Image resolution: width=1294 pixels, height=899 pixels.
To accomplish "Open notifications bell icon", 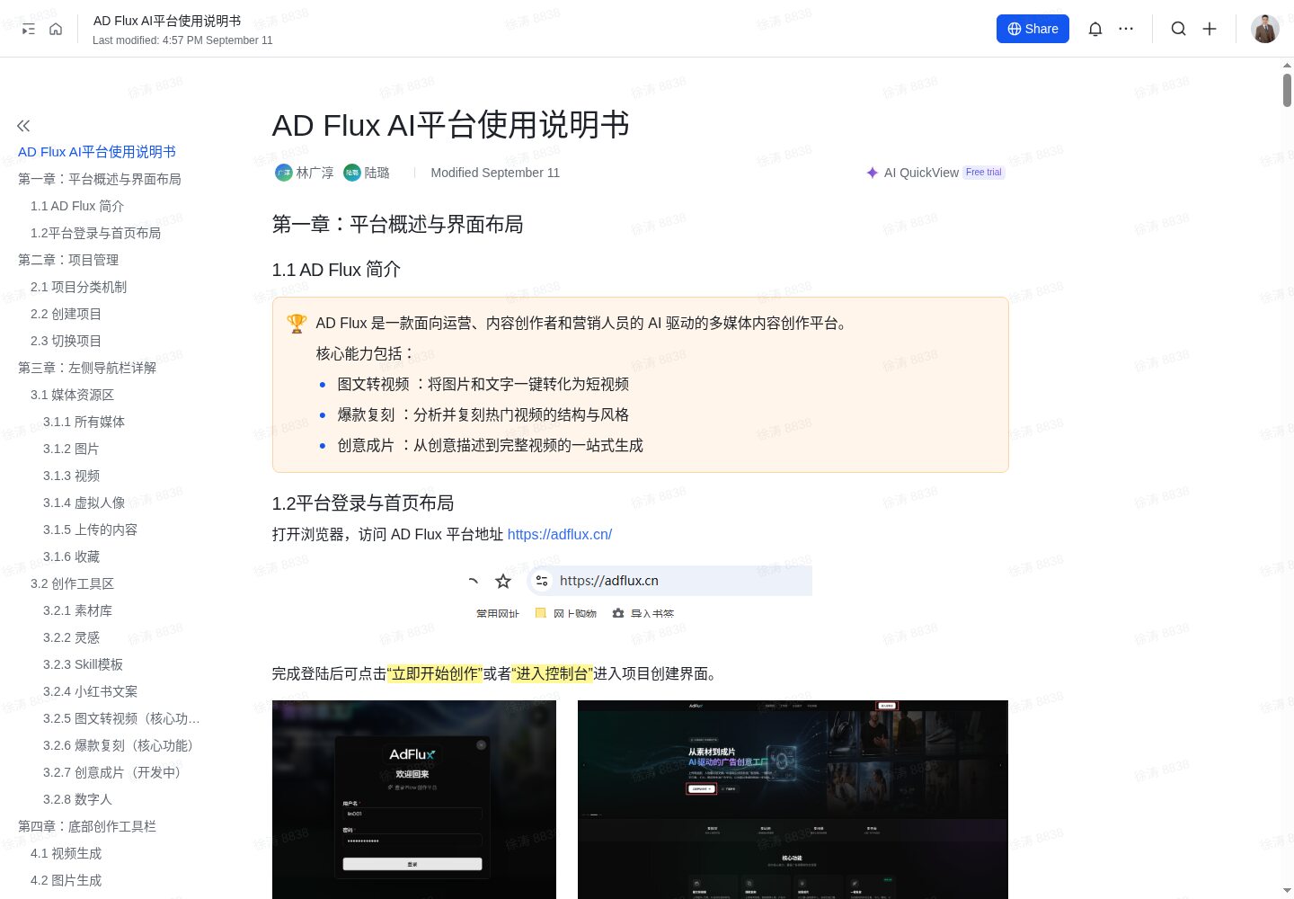I will click(x=1095, y=29).
